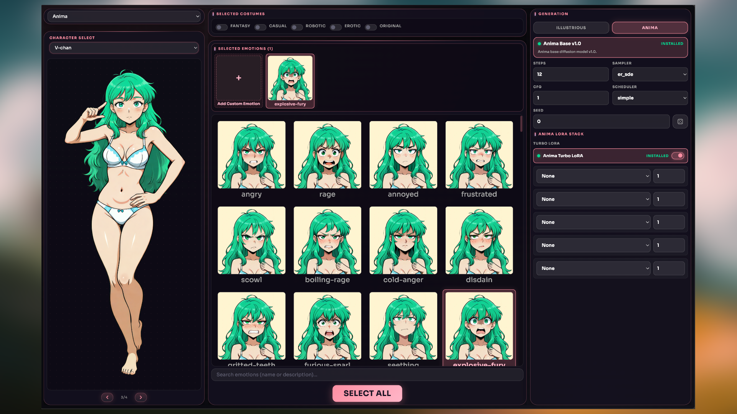Viewport: 737px width, 414px height.
Task: Click the Seed input field
Action: 601,122
